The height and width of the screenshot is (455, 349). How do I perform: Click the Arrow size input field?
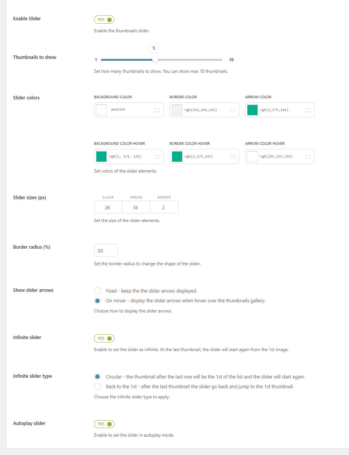(136, 207)
